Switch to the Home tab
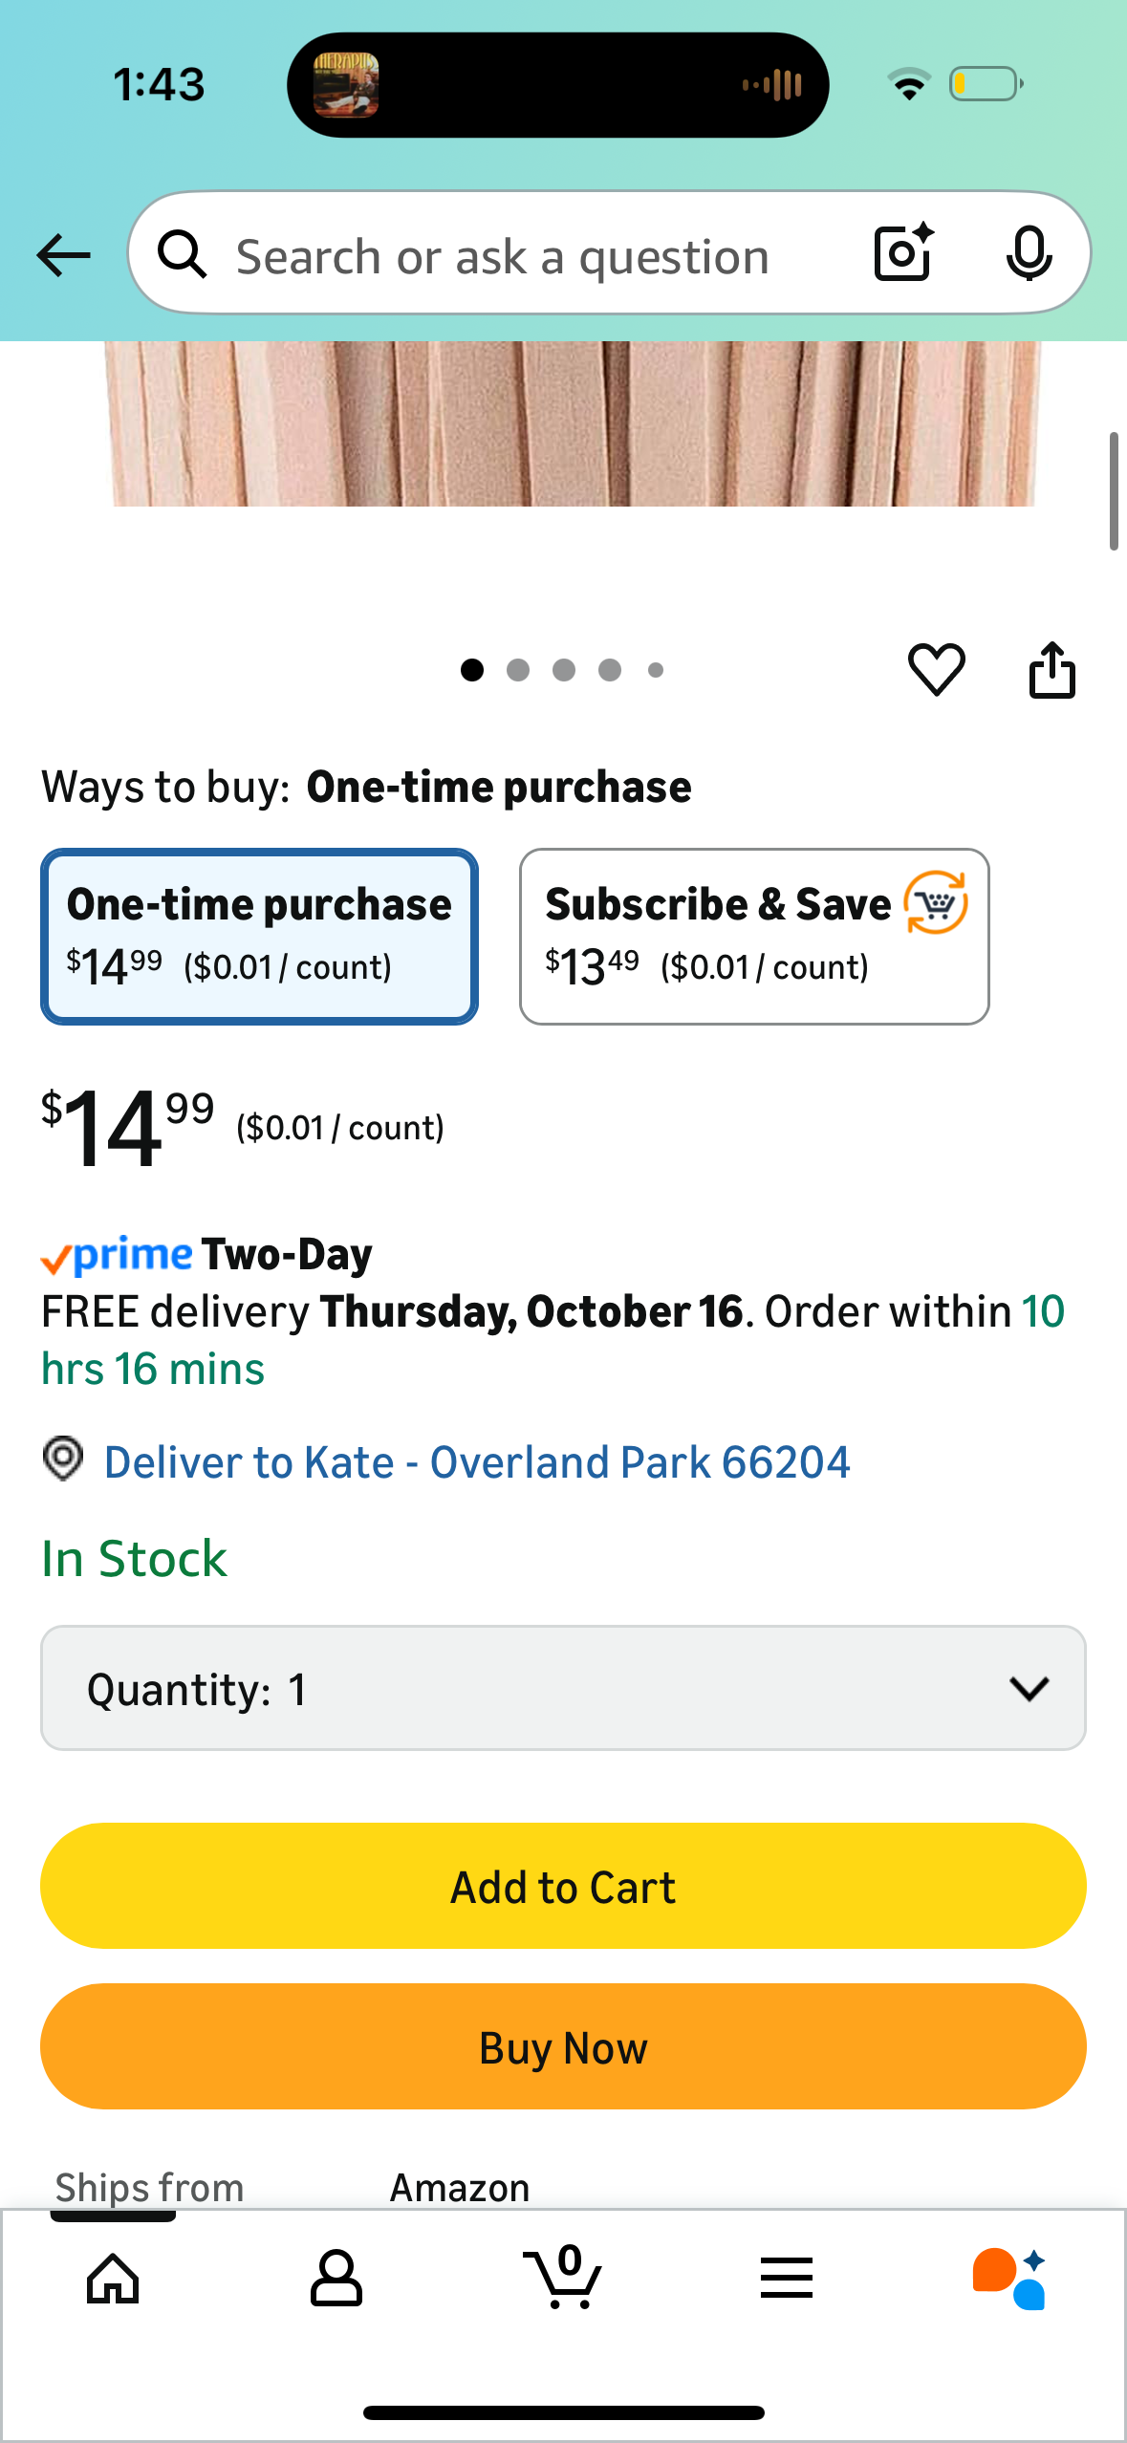Viewport: 1127px width, 2443px height. click(113, 2278)
